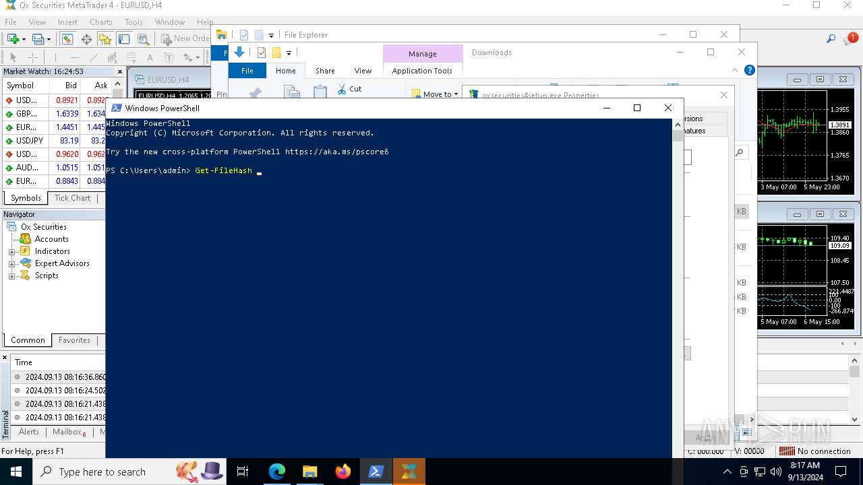Open the Share tab in File Explorer
This screenshot has height=485, width=863.
pos(325,71)
